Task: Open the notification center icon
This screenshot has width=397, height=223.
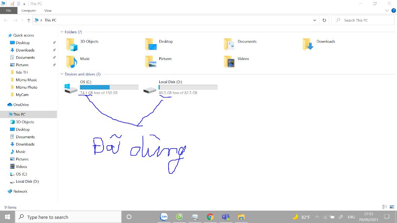Action: click(387, 217)
